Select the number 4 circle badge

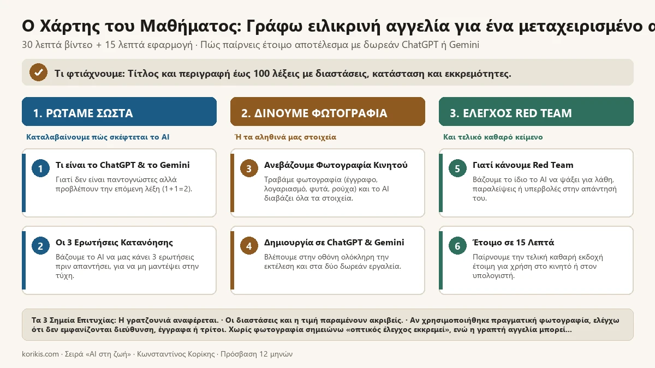pos(249,246)
